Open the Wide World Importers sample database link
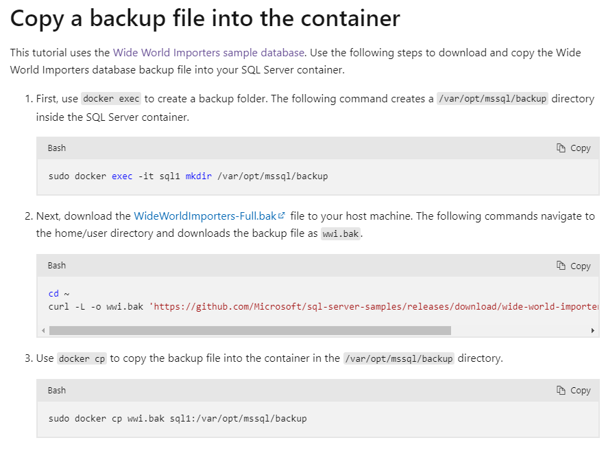The image size is (606, 449). (208, 53)
